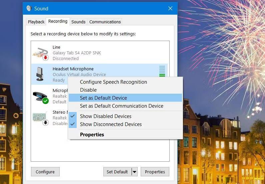The image size is (265, 184).
Task: Click the Headset Microphone device icon
Action: [x=40, y=74]
